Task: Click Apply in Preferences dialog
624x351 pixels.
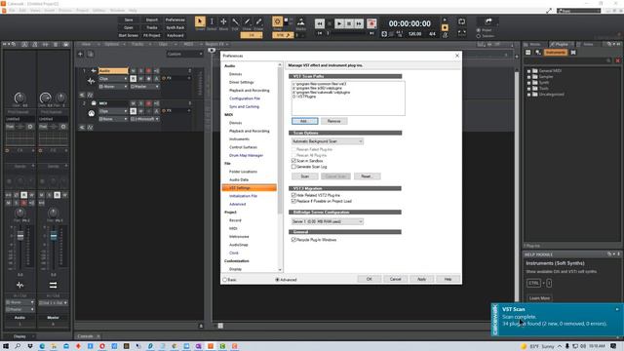Action: (x=421, y=279)
